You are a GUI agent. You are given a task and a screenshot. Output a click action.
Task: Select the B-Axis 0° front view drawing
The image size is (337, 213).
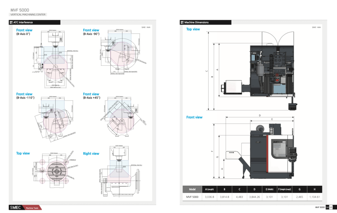(x=54, y=59)
